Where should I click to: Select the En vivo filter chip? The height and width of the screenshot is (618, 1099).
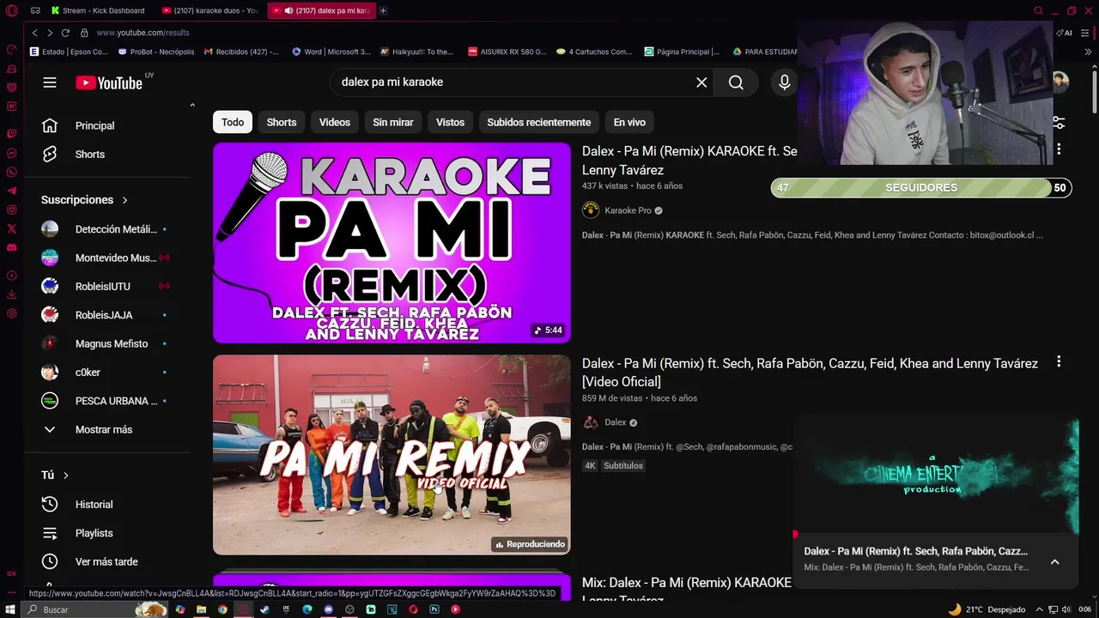point(629,122)
